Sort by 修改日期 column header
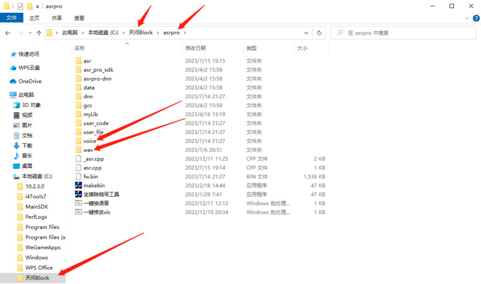This screenshot has width=481, height=284. (x=195, y=48)
